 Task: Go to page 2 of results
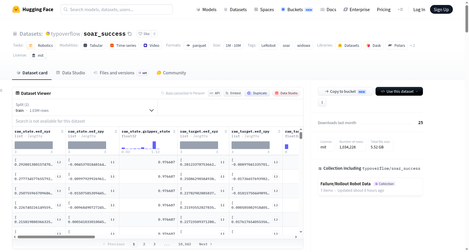pos(144,244)
